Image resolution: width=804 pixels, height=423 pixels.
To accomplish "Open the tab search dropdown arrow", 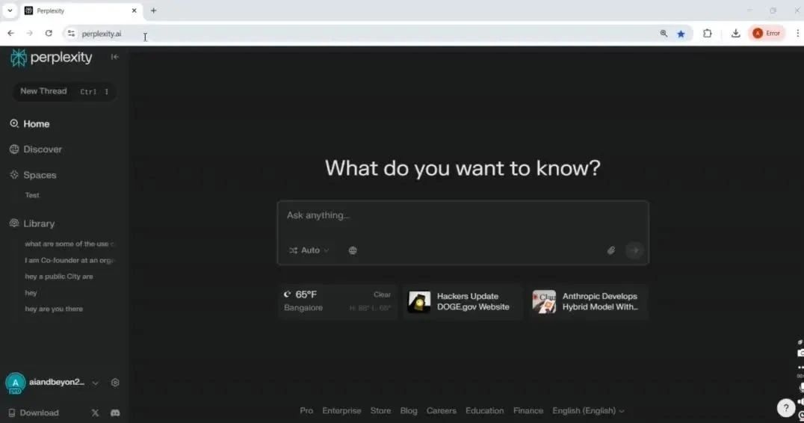I will coord(10,10).
